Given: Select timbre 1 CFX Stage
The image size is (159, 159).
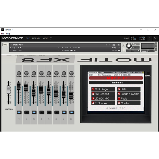Looking at the screenshot, I should (x=103, y=89).
